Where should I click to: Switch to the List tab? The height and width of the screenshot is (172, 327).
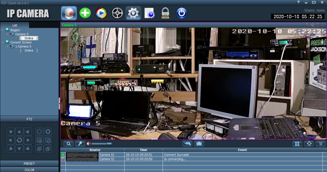pyautogui.click(x=15, y=25)
